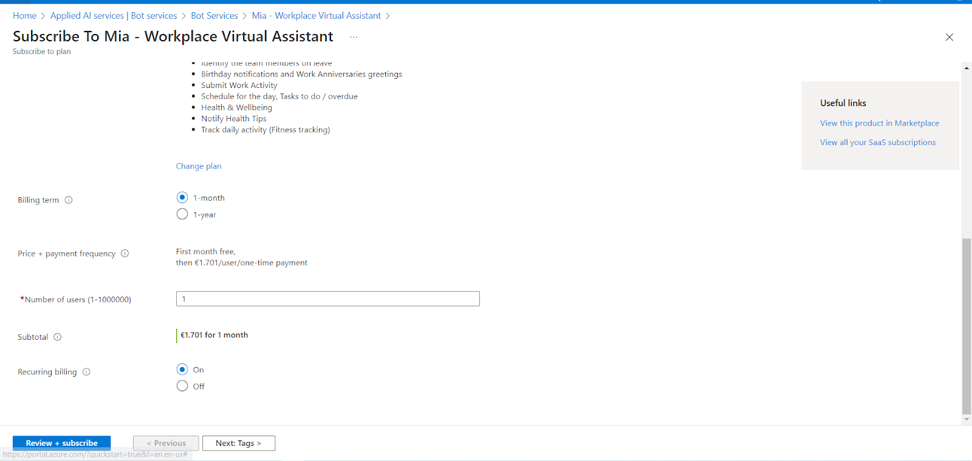Click the Price + payment frequency info icon

[125, 254]
